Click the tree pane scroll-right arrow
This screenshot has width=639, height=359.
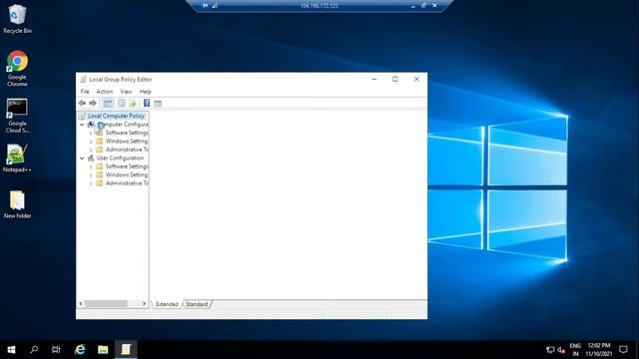click(x=144, y=303)
